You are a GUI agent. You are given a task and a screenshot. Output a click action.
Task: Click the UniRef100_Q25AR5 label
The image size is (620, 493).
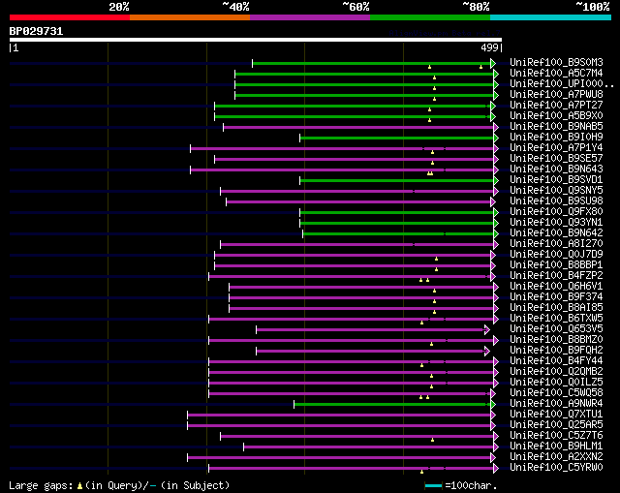tap(556, 425)
